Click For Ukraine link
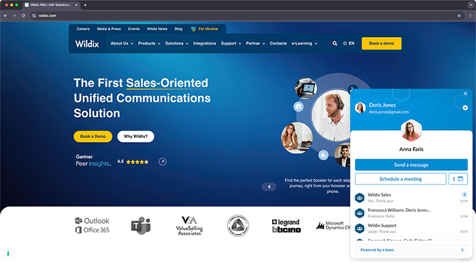 point(204,29)
